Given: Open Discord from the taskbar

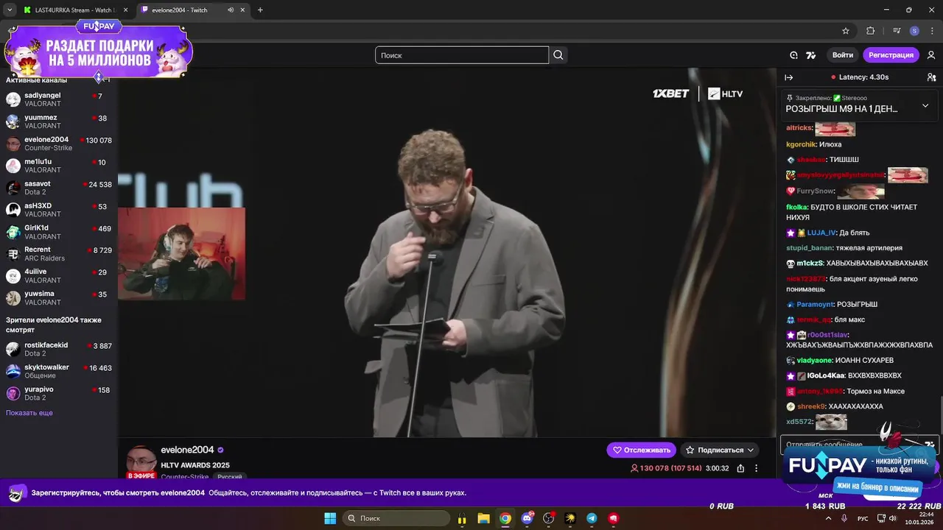Looking at the screenshot, I should pos(527,518).
